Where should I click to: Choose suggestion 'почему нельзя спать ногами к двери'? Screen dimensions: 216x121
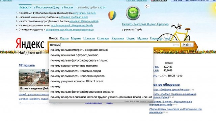101,71
